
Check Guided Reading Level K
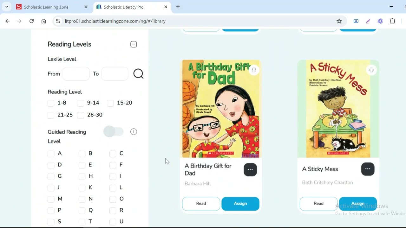82,188
